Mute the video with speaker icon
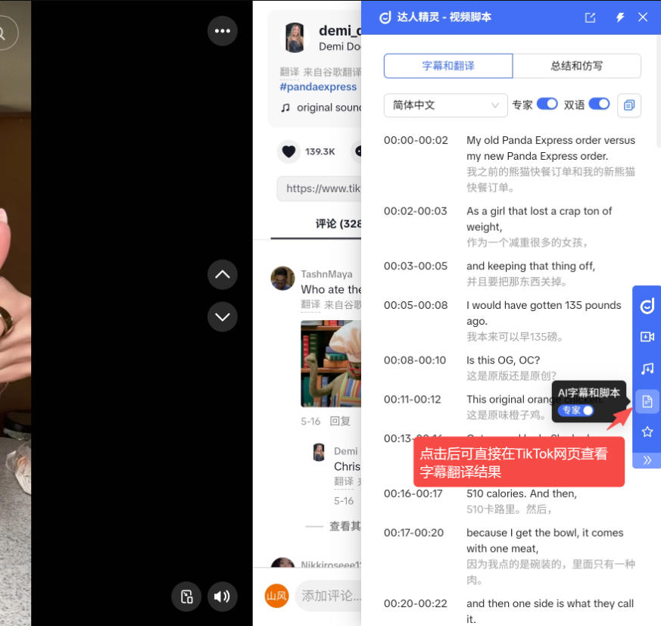The width and height of the screenshot is (661, 626). pyautogui.click(x=222, y=596)
